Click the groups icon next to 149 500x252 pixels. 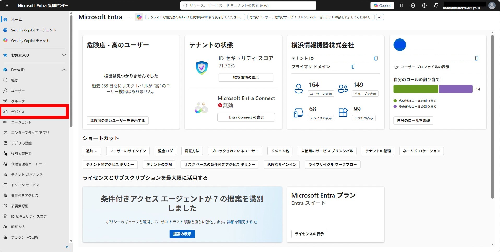(x=343, y=89)
